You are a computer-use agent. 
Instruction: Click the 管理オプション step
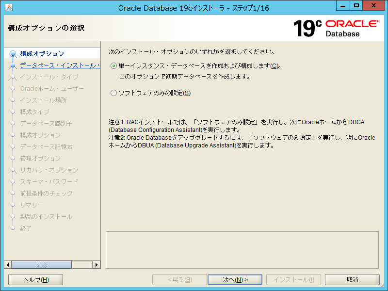pos(40,159)
